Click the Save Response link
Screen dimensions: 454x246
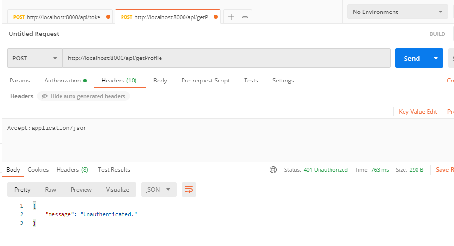coord(445,170)
